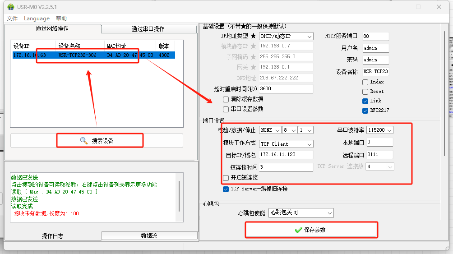Select device row USR-TCP232-306
This screenshot has height=254, width=453.
pos(93,55)
